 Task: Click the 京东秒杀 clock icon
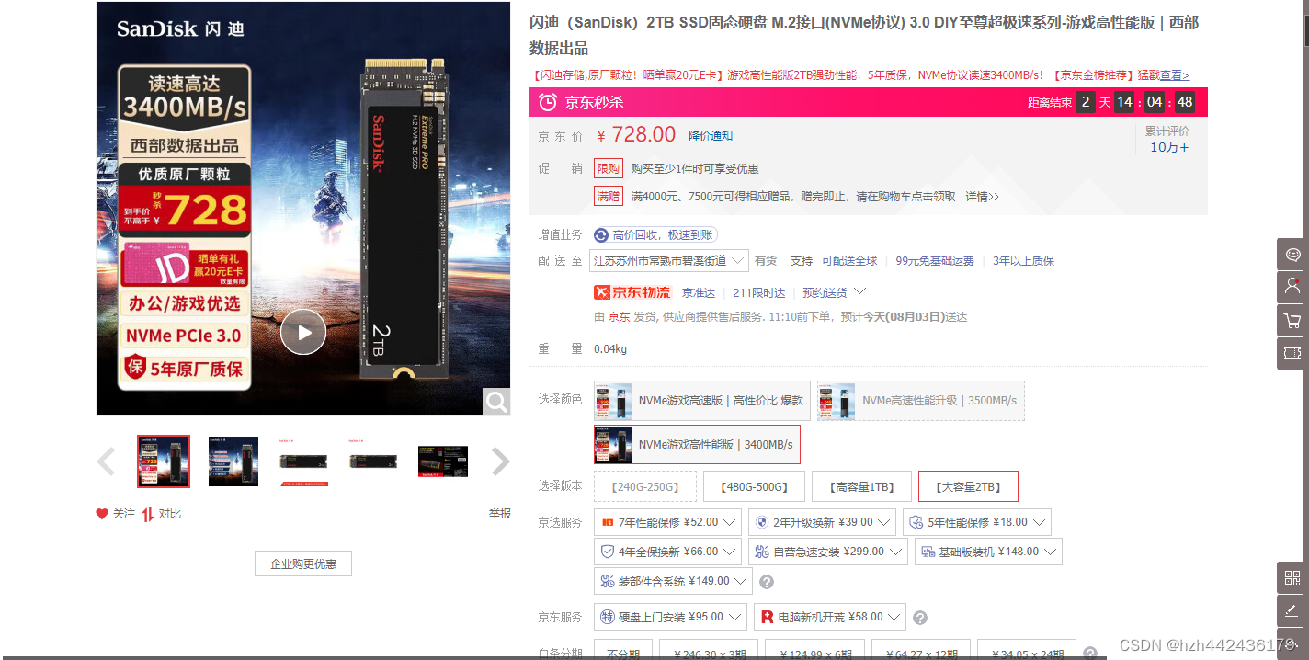click(548, 102)
